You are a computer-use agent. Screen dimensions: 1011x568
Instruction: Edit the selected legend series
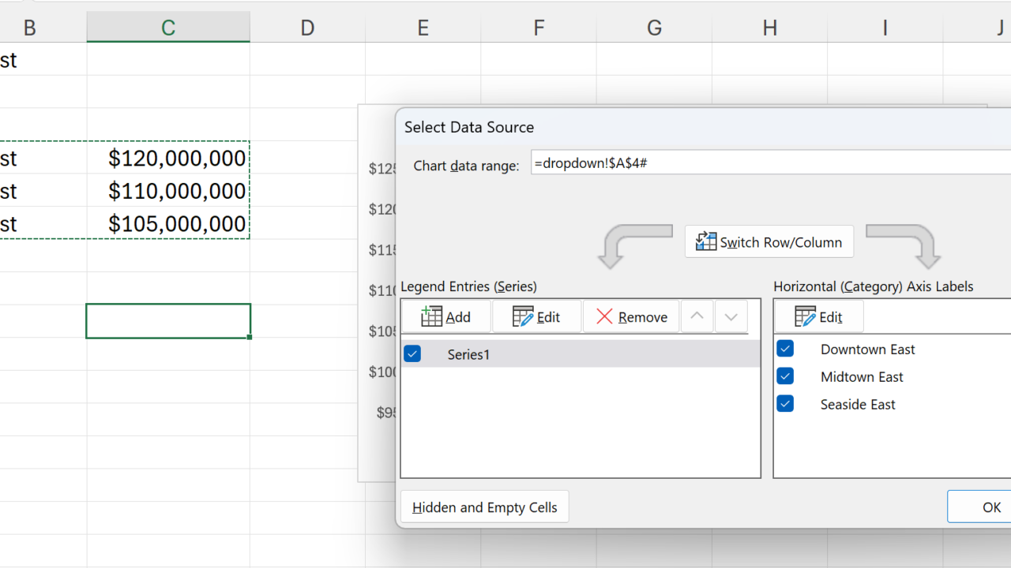click(x=537, y=317)
